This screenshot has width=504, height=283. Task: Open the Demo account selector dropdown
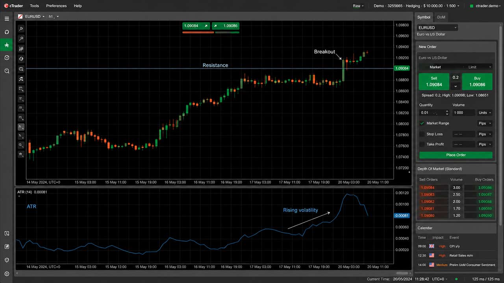(417, 6)
